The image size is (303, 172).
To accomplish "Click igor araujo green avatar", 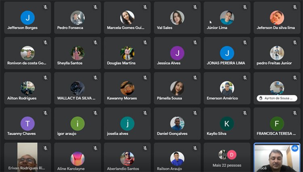I will (x=78, y=123).
